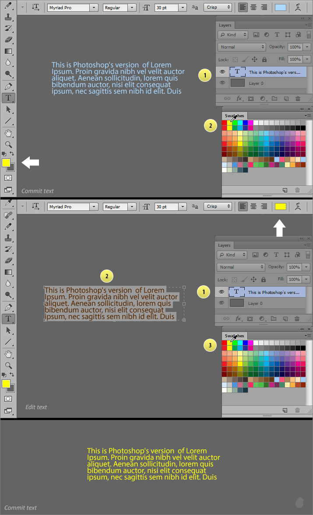Click the fx layer style button in upper Layers panel
This screenshot has height=515, width=313.
(x=240, y=99)
